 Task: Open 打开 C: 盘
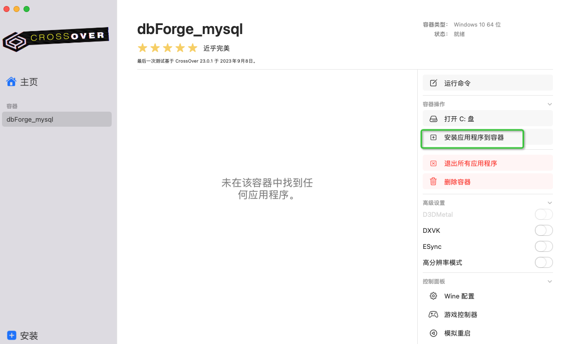(x=487, y=119)
